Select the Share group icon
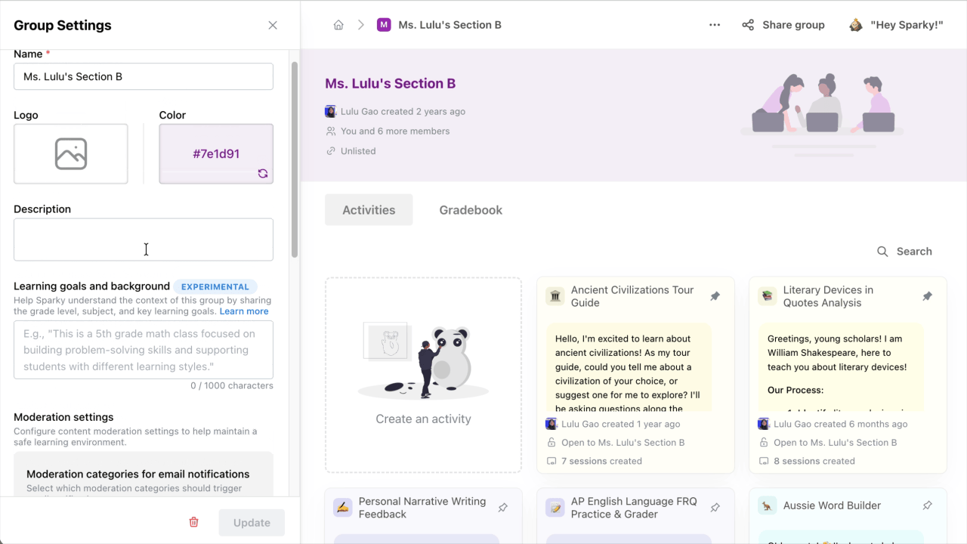 pyautogui.click(x=747, y=24)
